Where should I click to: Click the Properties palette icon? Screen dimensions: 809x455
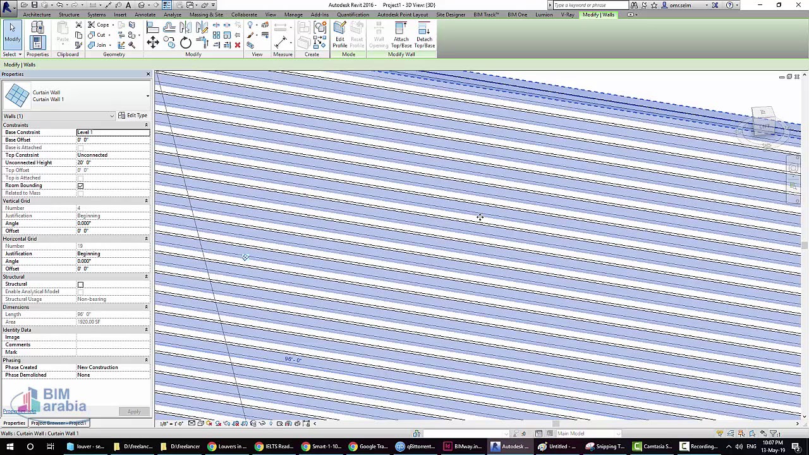click(37, 42)
